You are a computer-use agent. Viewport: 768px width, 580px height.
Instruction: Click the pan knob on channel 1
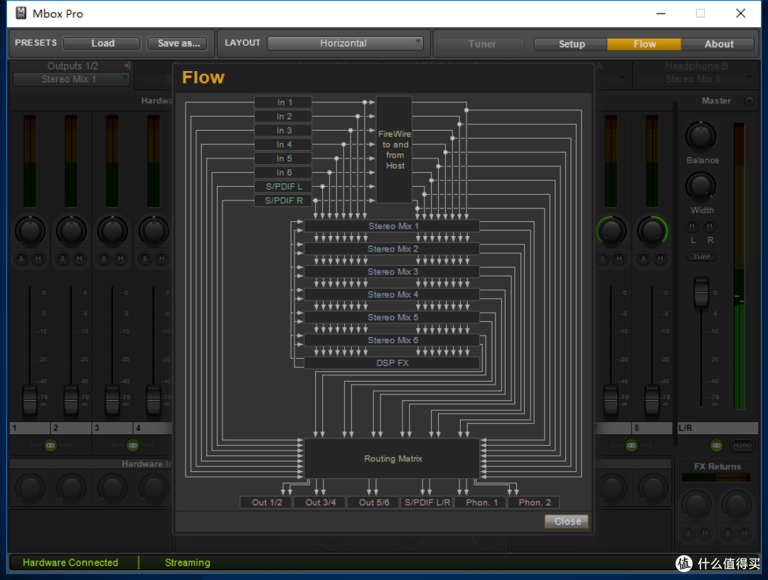pyautogui.click(x=30, y=231)
